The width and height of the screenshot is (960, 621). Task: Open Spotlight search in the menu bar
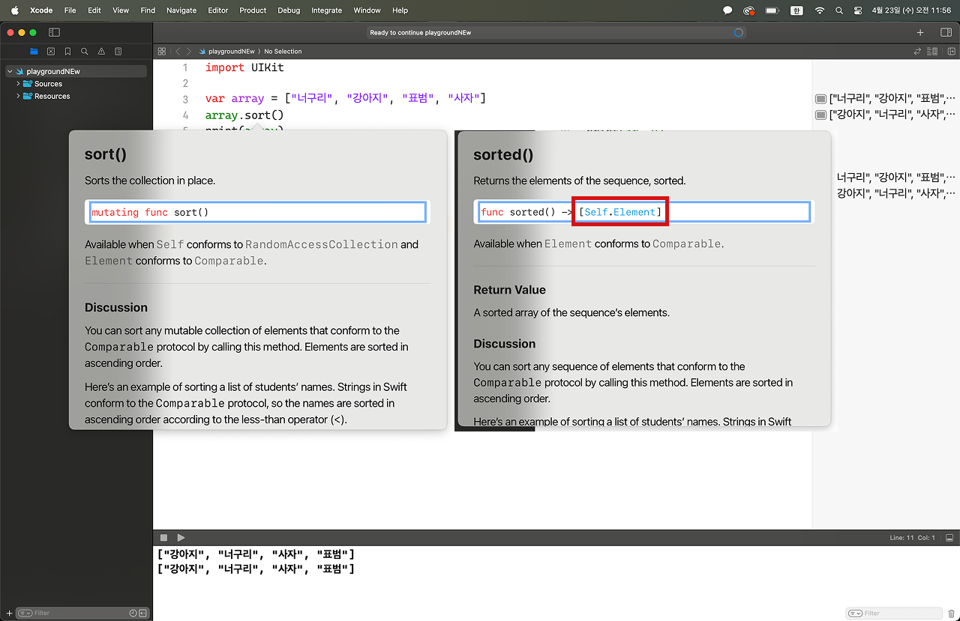839,10
